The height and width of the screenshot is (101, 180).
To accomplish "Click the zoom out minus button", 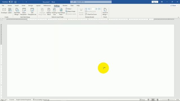I will pos(161,100).
